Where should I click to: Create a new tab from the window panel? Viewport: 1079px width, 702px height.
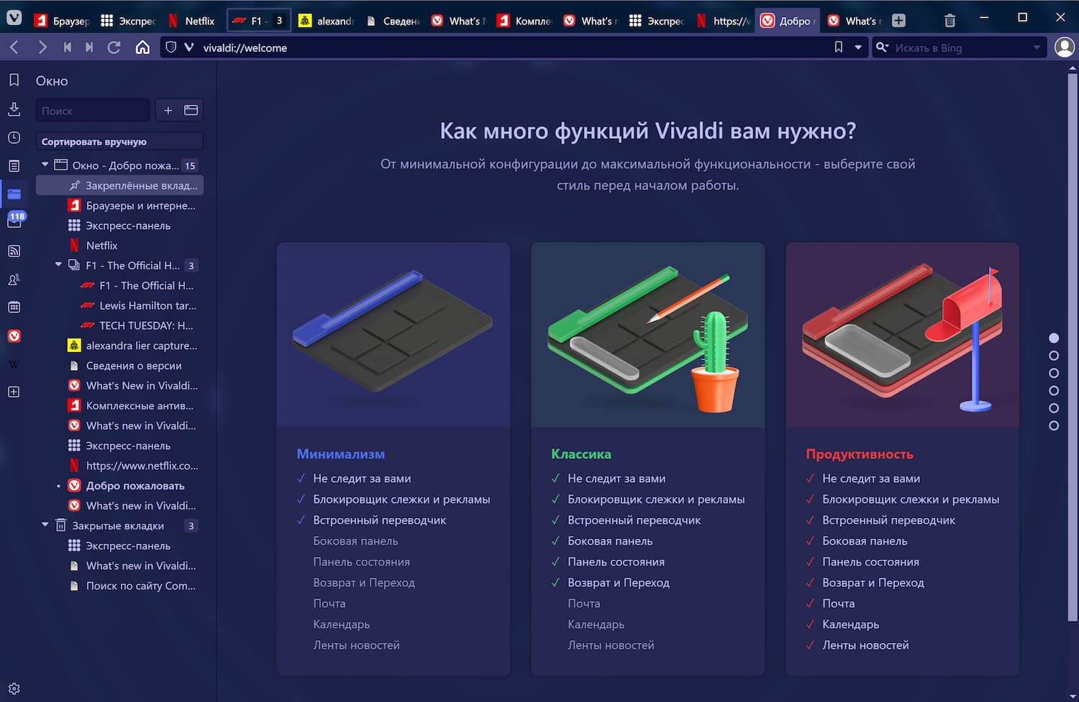coord(168,111)
